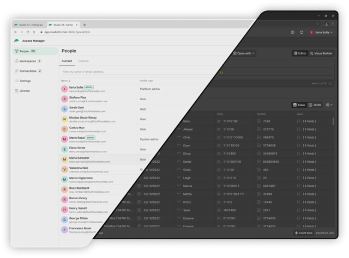
Task: Reload the page with refresh icon
Action: (x=28, y=32)
